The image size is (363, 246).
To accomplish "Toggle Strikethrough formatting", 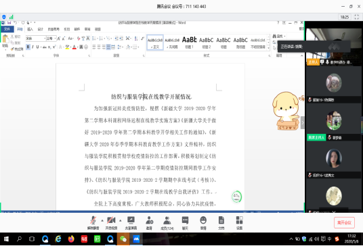I will click(x=45, y=47).
